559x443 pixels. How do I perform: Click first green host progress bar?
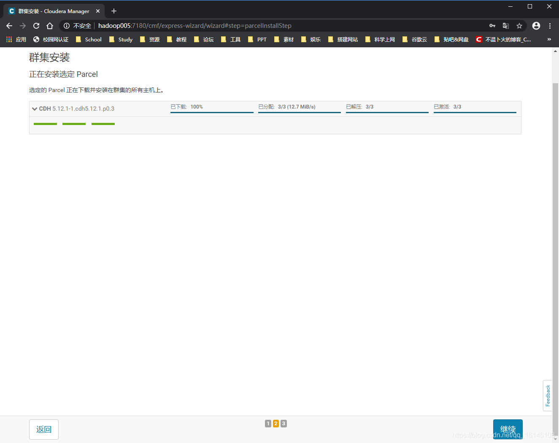pyautogui.click(x=45, y=124)
